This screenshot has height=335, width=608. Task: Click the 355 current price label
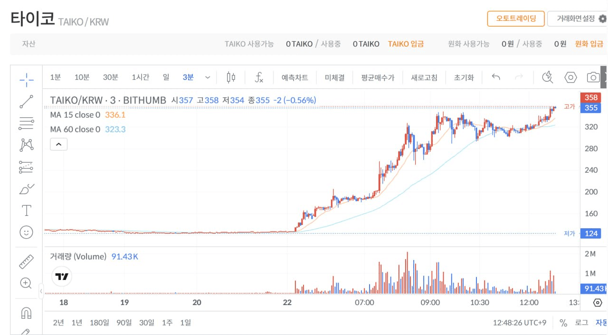[591, 108]
